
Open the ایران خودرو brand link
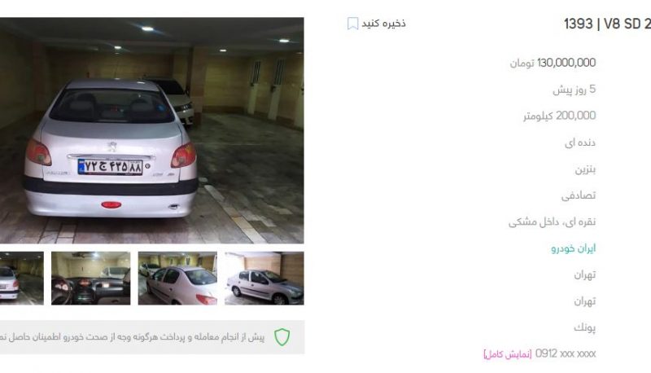click(x=574, y=248)
